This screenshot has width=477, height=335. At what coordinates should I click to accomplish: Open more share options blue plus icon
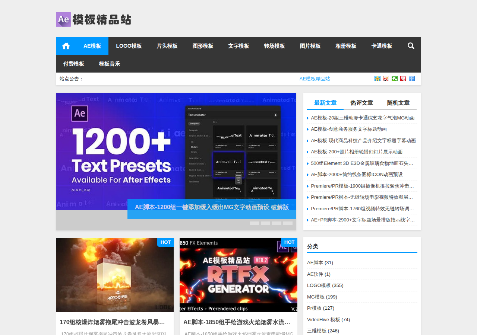click(x=412, y=79)
